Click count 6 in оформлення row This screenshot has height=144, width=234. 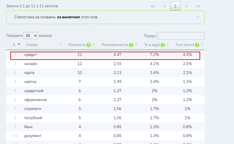80,100
